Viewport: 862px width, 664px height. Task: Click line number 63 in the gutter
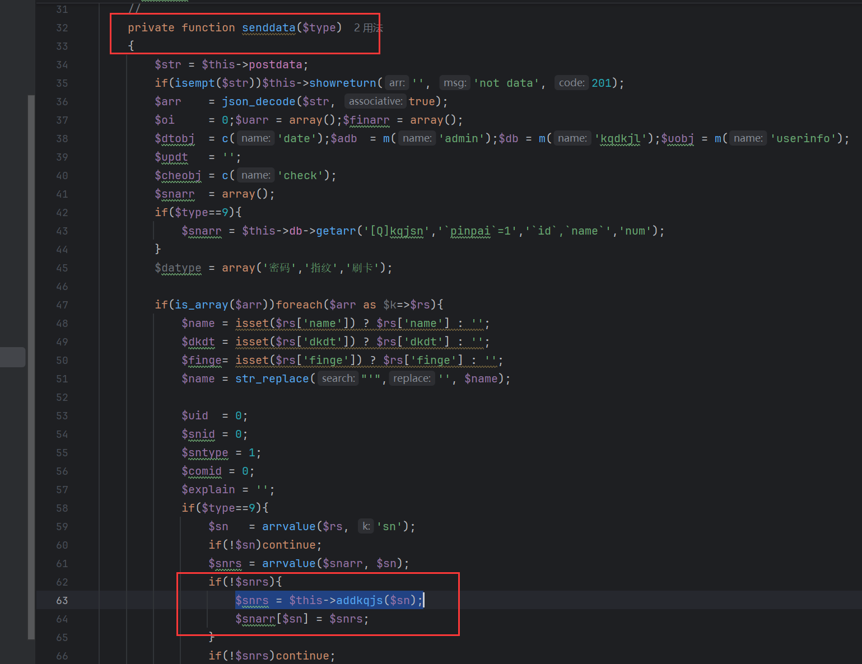point(62,601)
